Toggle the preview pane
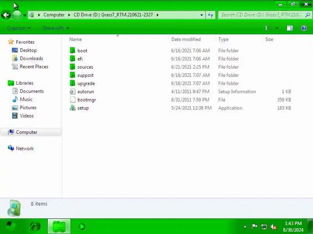Viewport: 313px width, 234px height. pyautogui.click(x=290, y=28)
